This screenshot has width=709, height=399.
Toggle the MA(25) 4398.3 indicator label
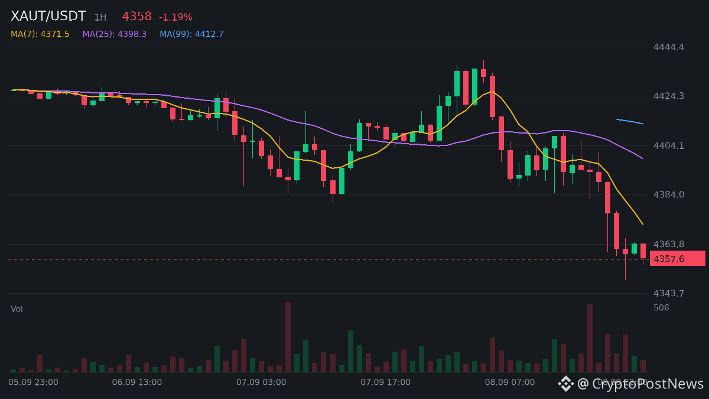[115, 34]
